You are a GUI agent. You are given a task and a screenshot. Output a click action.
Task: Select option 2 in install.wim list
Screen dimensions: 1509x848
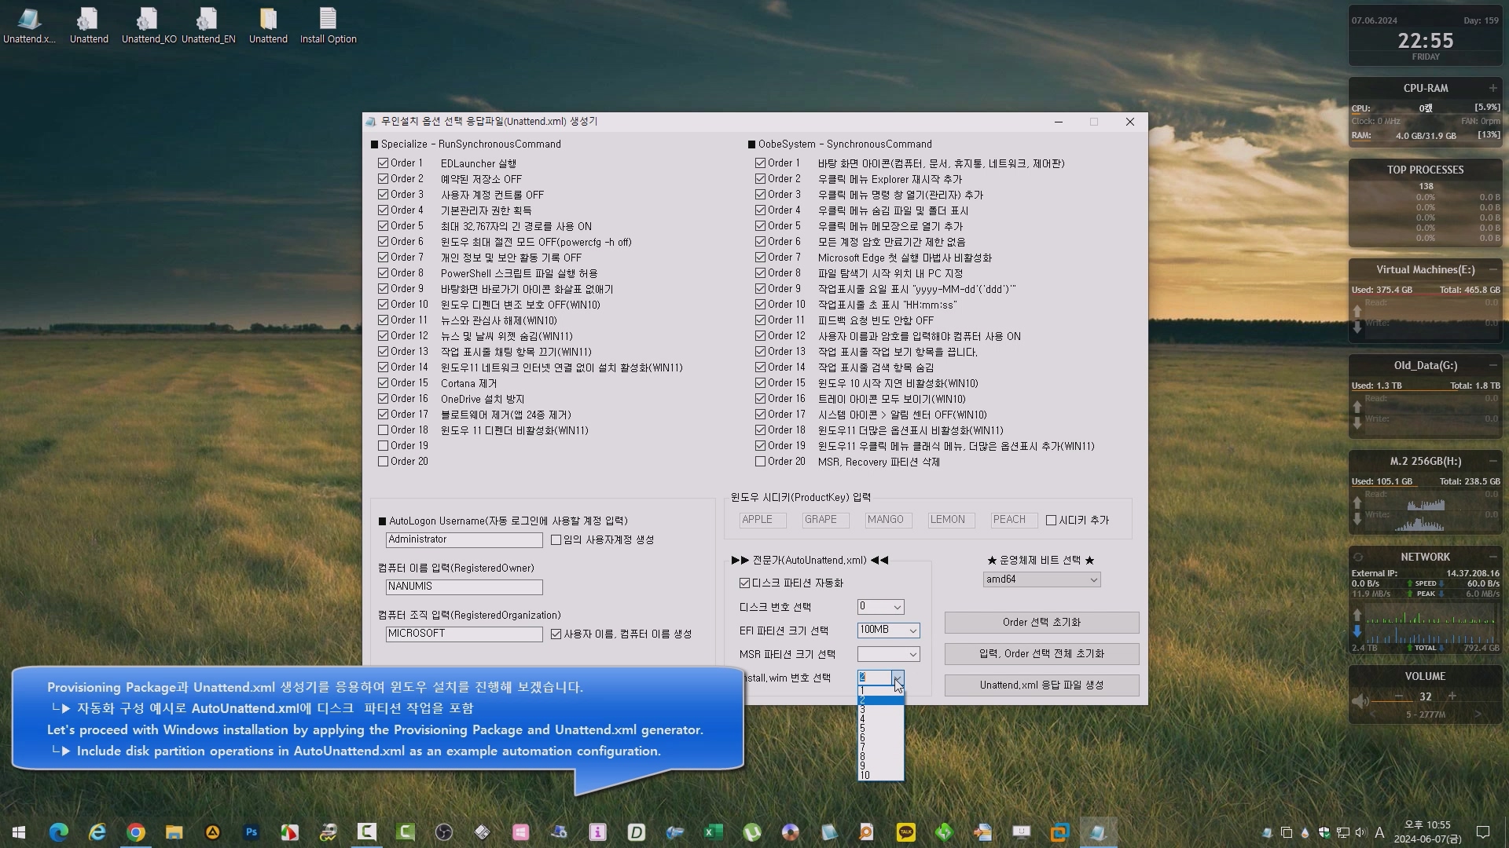881,700
